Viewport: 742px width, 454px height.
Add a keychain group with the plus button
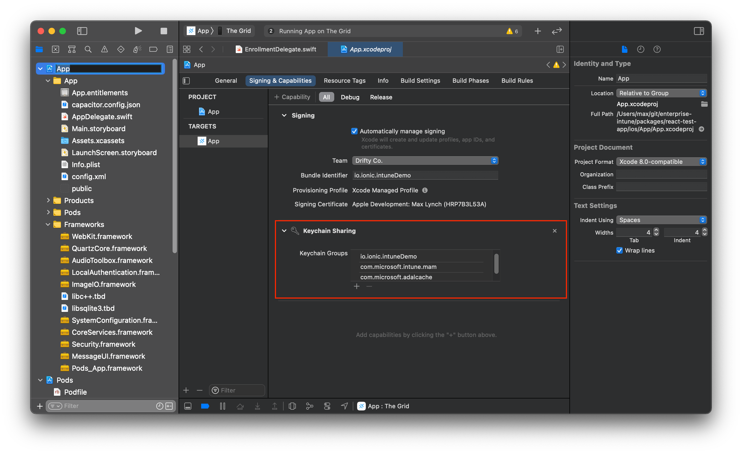click(357, 286)
